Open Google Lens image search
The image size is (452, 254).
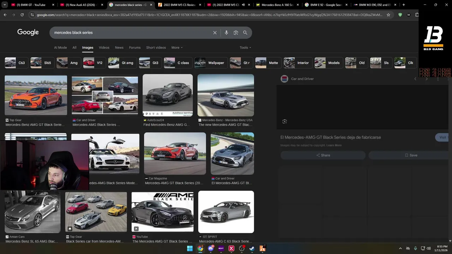236,32
